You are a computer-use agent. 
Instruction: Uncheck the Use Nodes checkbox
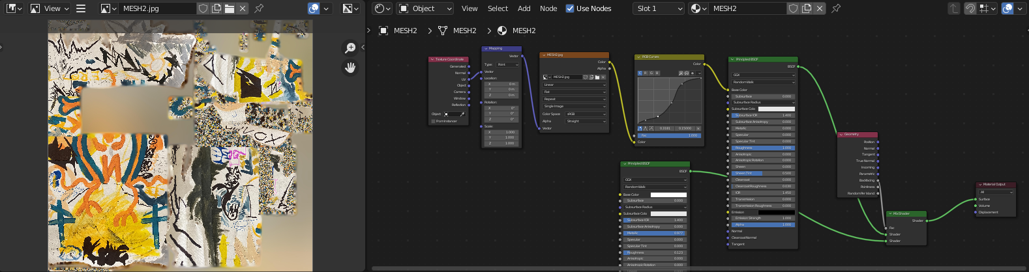pyautogui.click(x=570, y=8)
